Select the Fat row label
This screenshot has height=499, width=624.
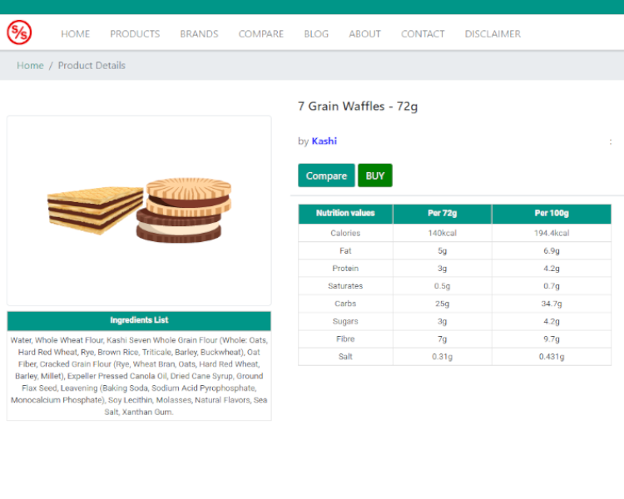pyautogui.click(x=345, y=250)
